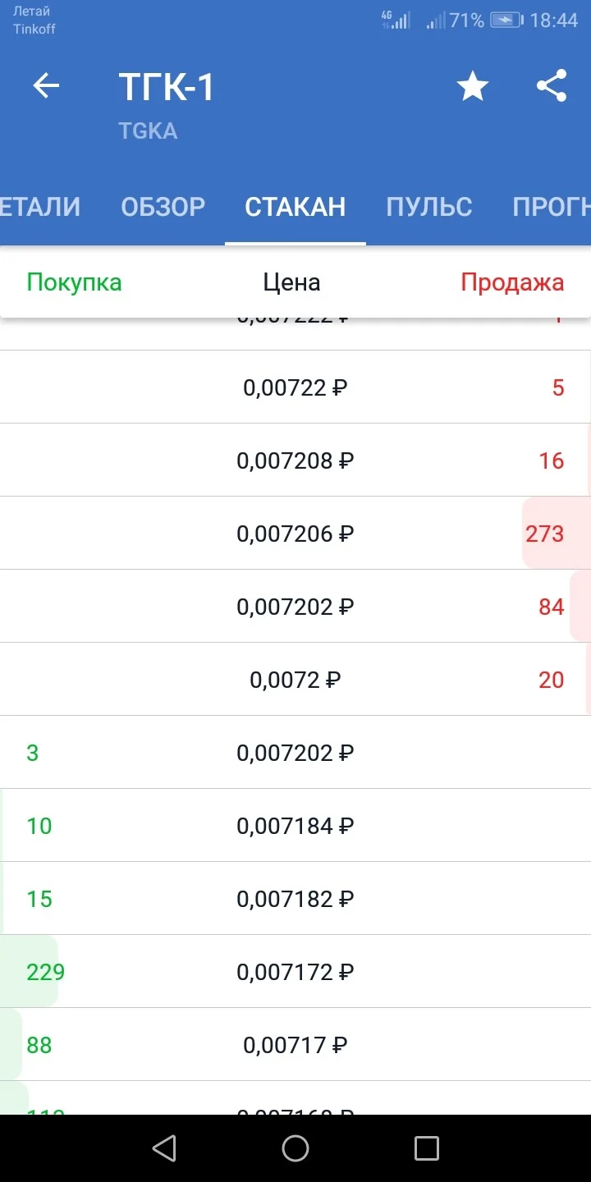Tap sell volume 5
This screenshot has height=1182, width=591.
tap(558, 387)
